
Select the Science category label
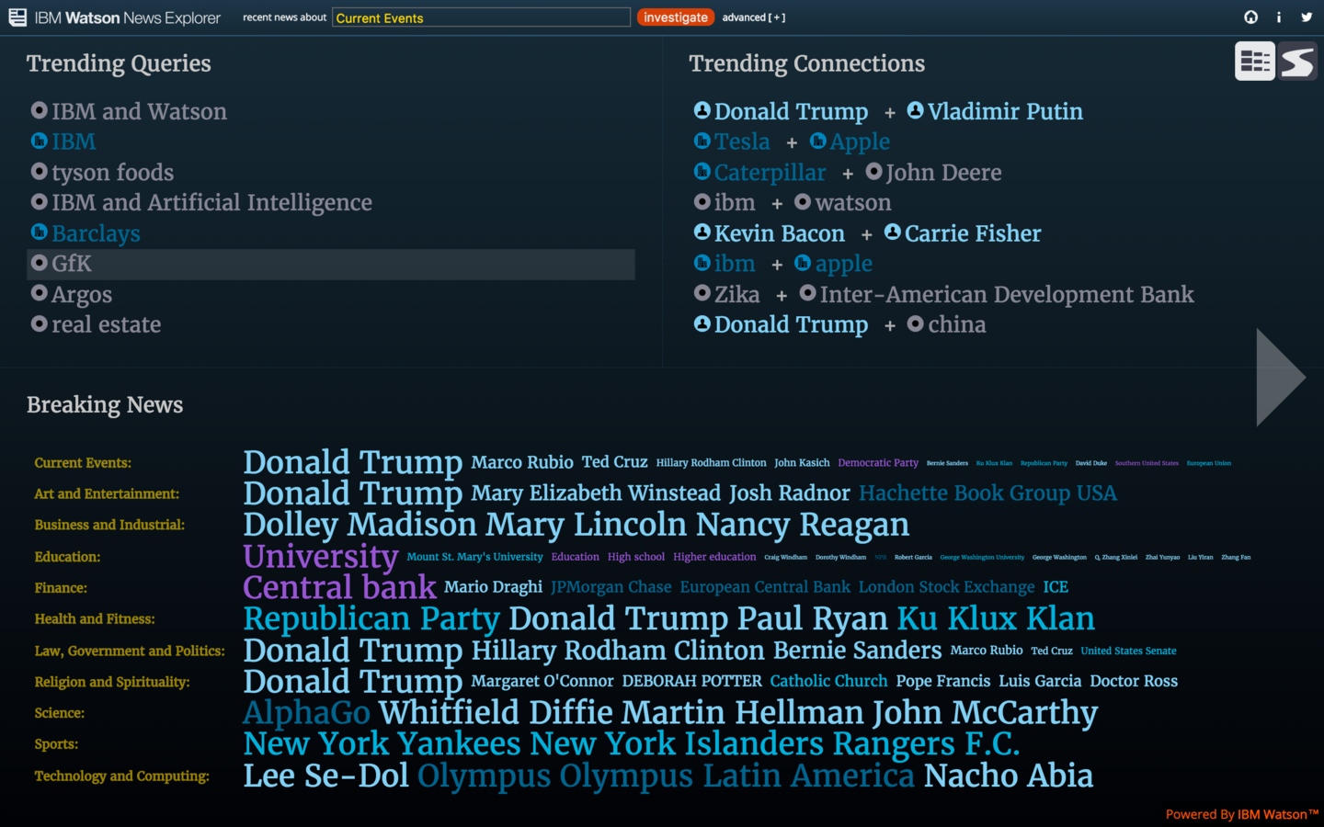tap(59, 713)
